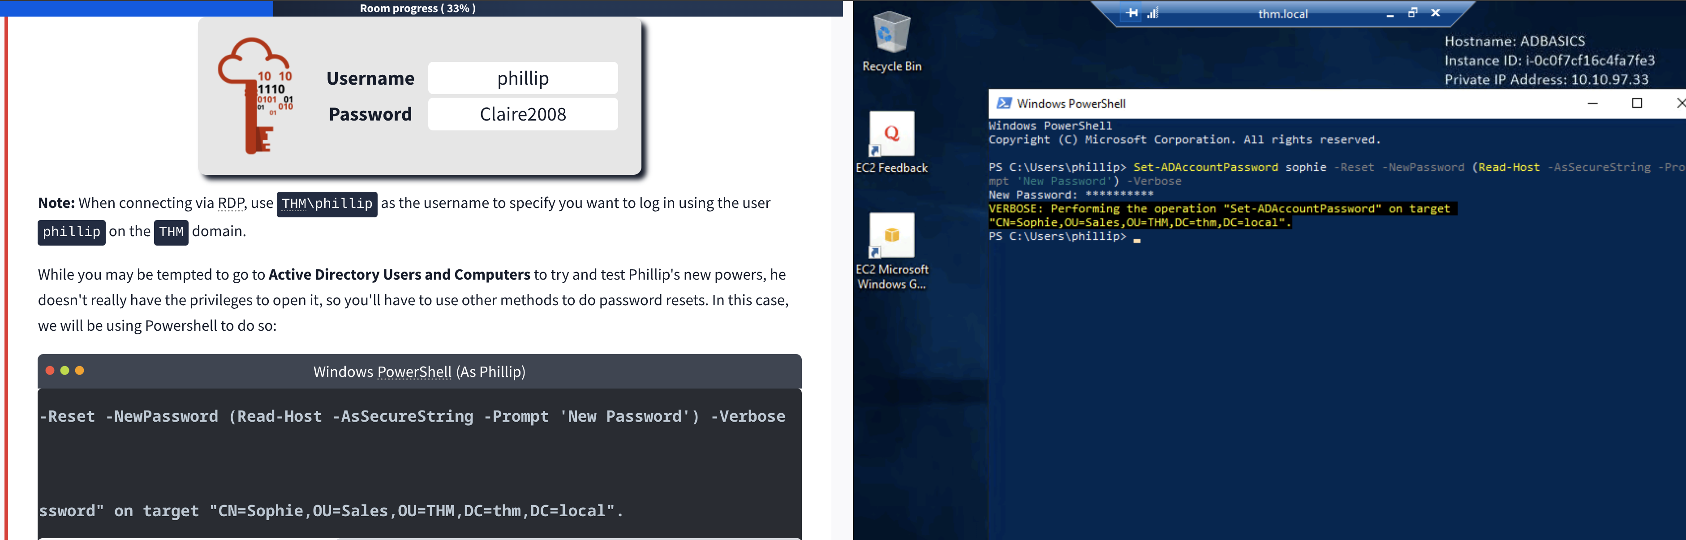
Task: Close the thm.local remote connection
Action: coord(1435,13)
